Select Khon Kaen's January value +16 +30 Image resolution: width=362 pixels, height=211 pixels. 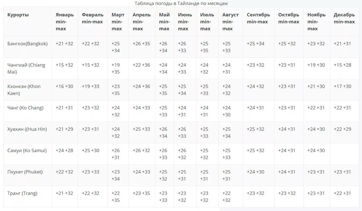[64, 86]
